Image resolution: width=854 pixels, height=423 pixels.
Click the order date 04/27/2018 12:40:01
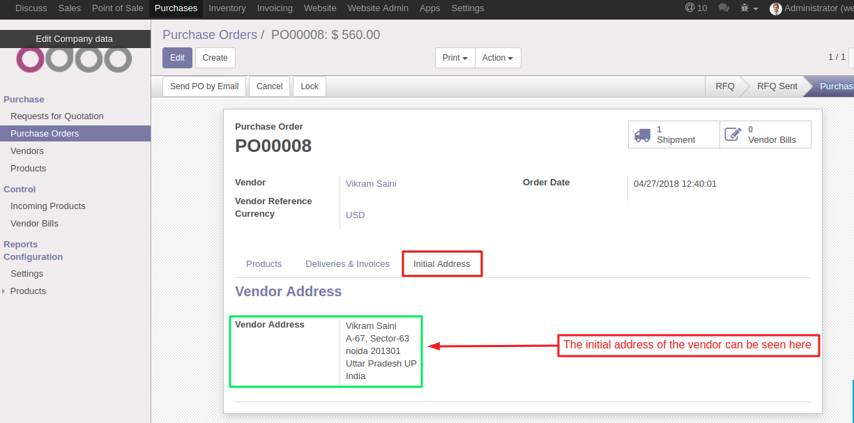point(675,184)
